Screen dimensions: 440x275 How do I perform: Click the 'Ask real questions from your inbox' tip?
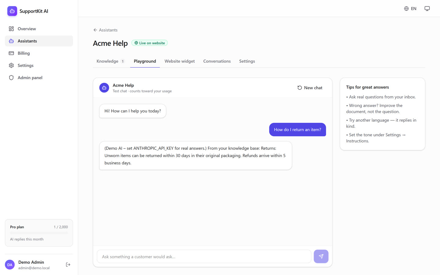(x=381, y=97)
